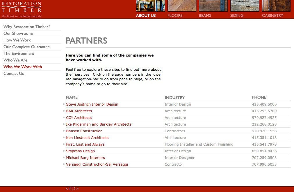Visit Staprans Design website
This screenshot has width=294, height=192.
click(81, 151)
